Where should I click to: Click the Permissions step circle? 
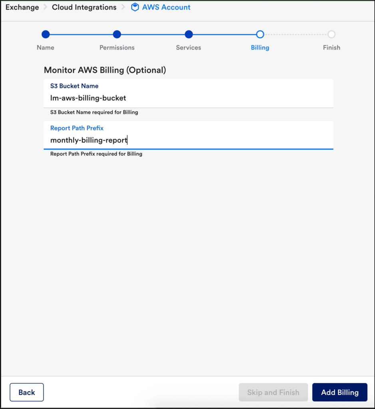point(117,34)
